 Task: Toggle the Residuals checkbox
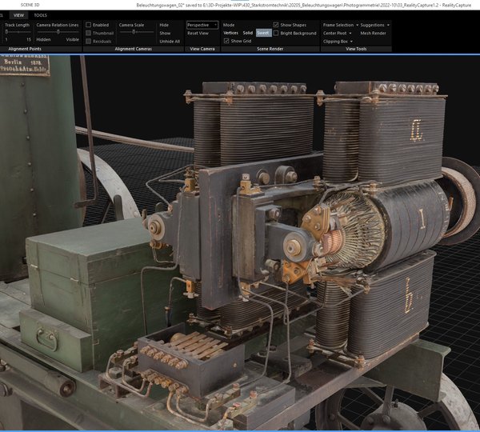point(89,42)
